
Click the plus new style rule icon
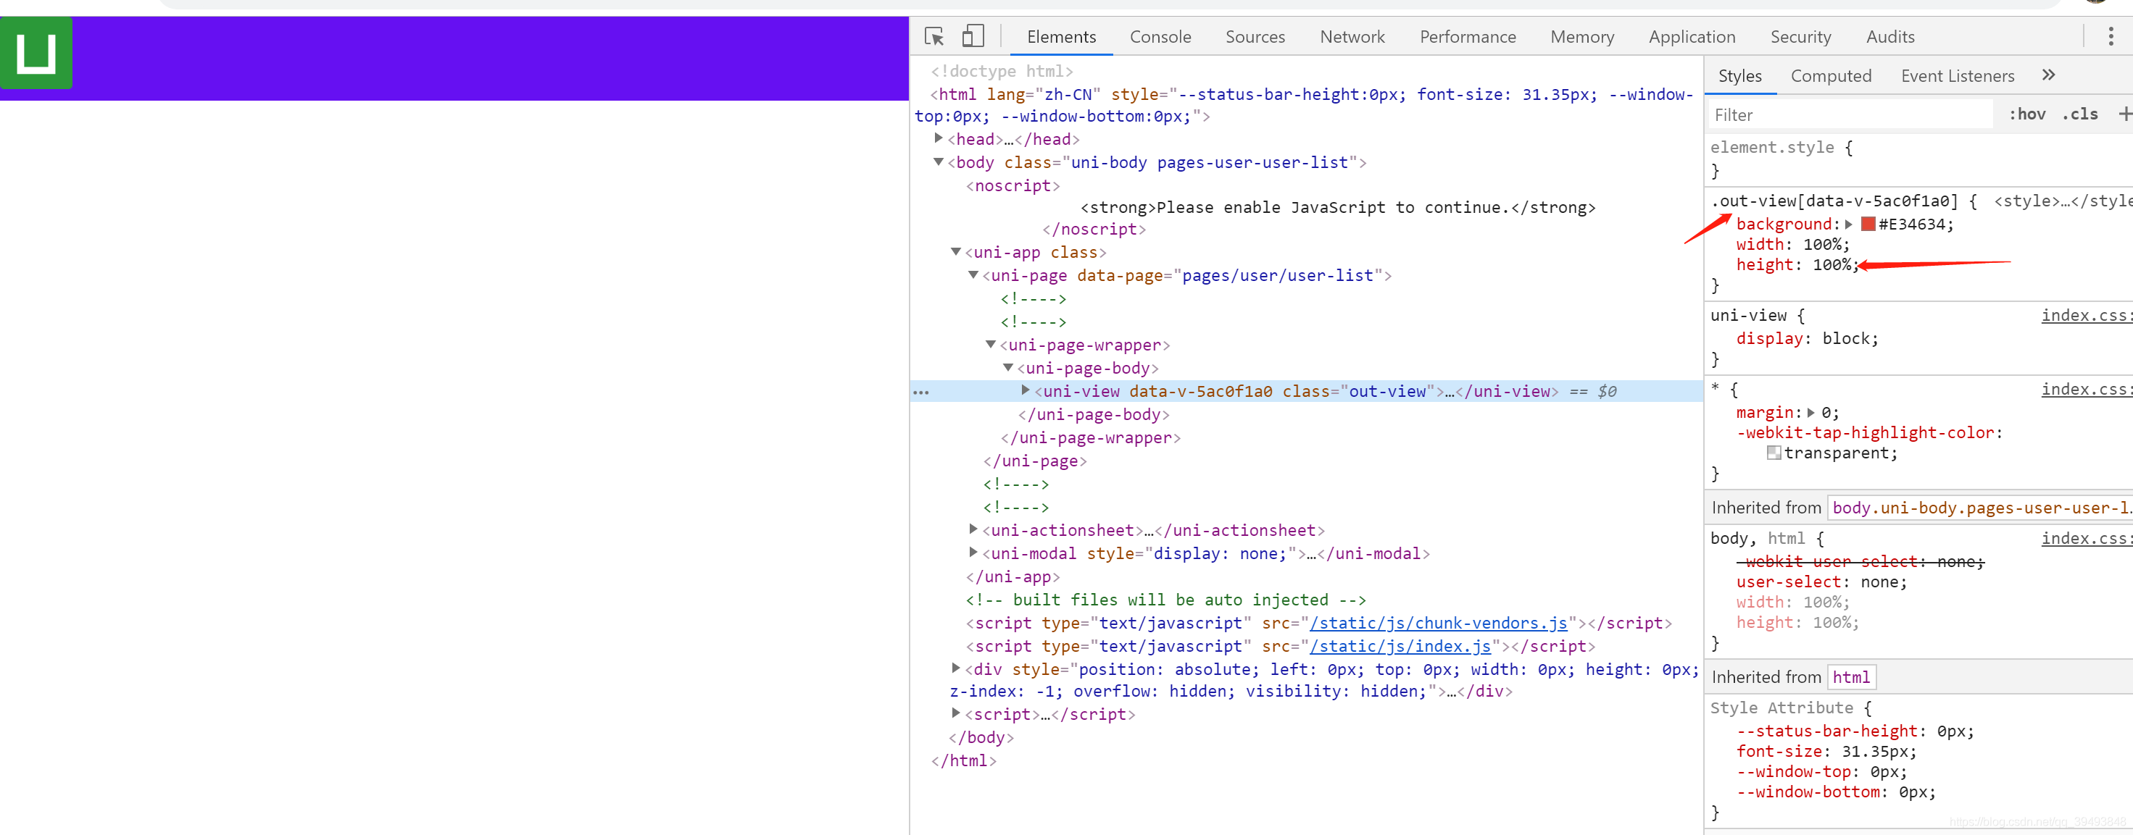(x=2126, y=114)
